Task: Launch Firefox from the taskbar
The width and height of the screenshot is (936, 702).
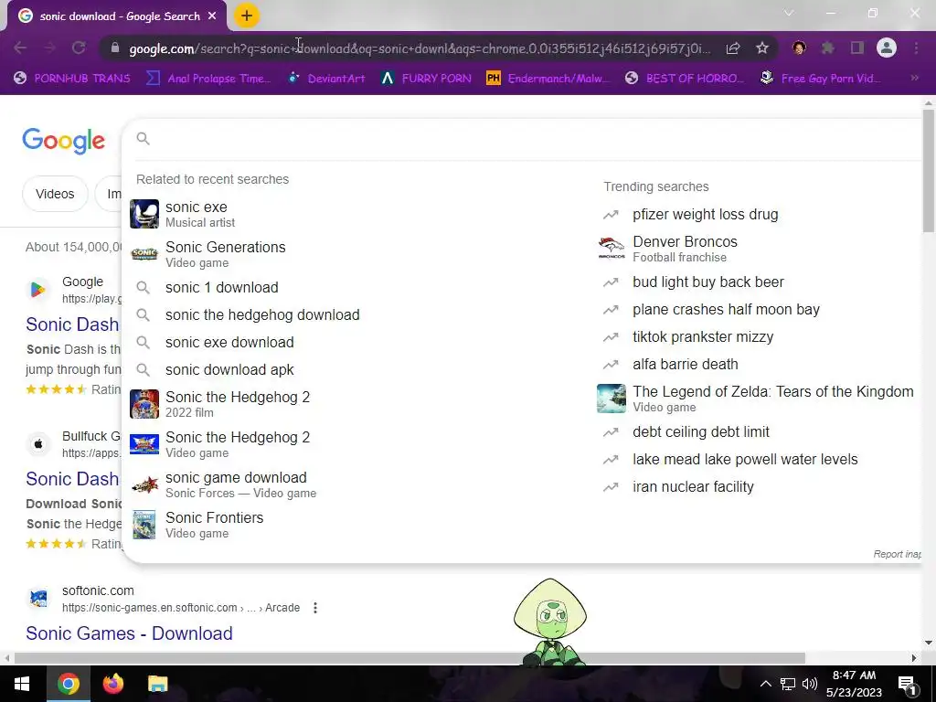Action: point(112,684)
